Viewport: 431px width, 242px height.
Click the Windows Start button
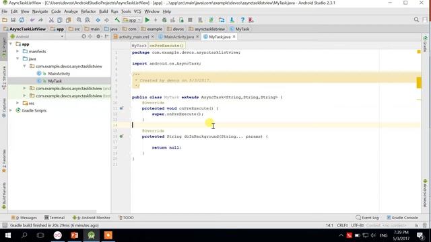click(x=7, y=235)
